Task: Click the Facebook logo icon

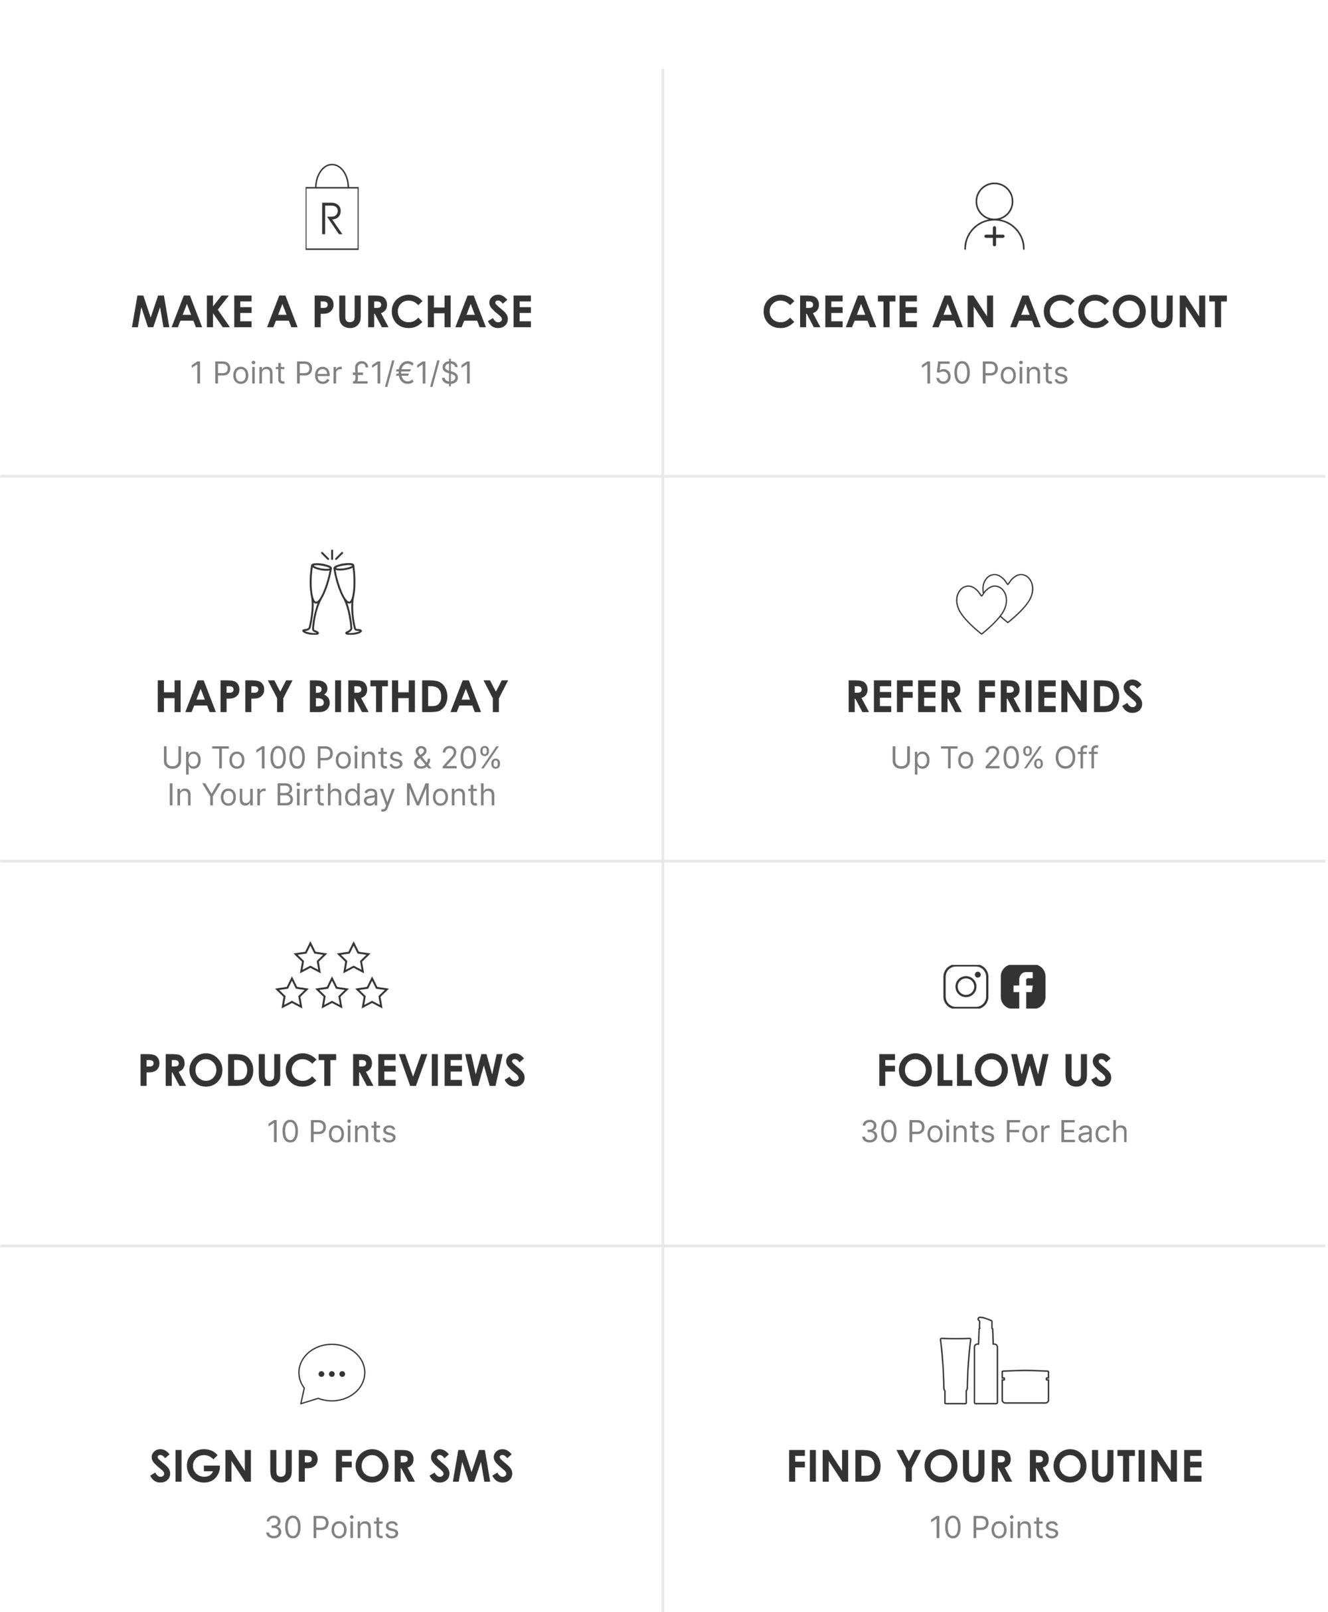Action: [x=1023, y=987]
